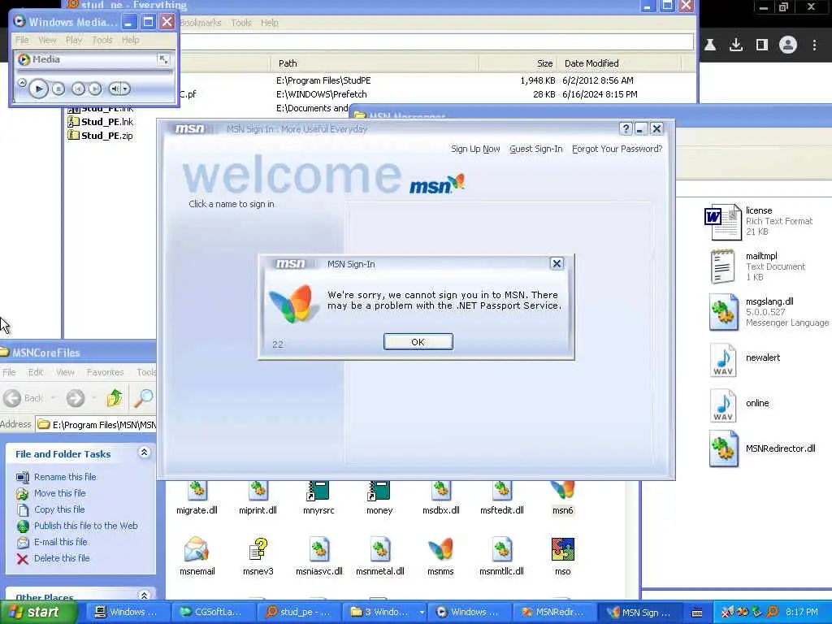Click the MSN butterfly icon in error dialog
Viewport: 832px width, 624px height.
click(292, 303)
